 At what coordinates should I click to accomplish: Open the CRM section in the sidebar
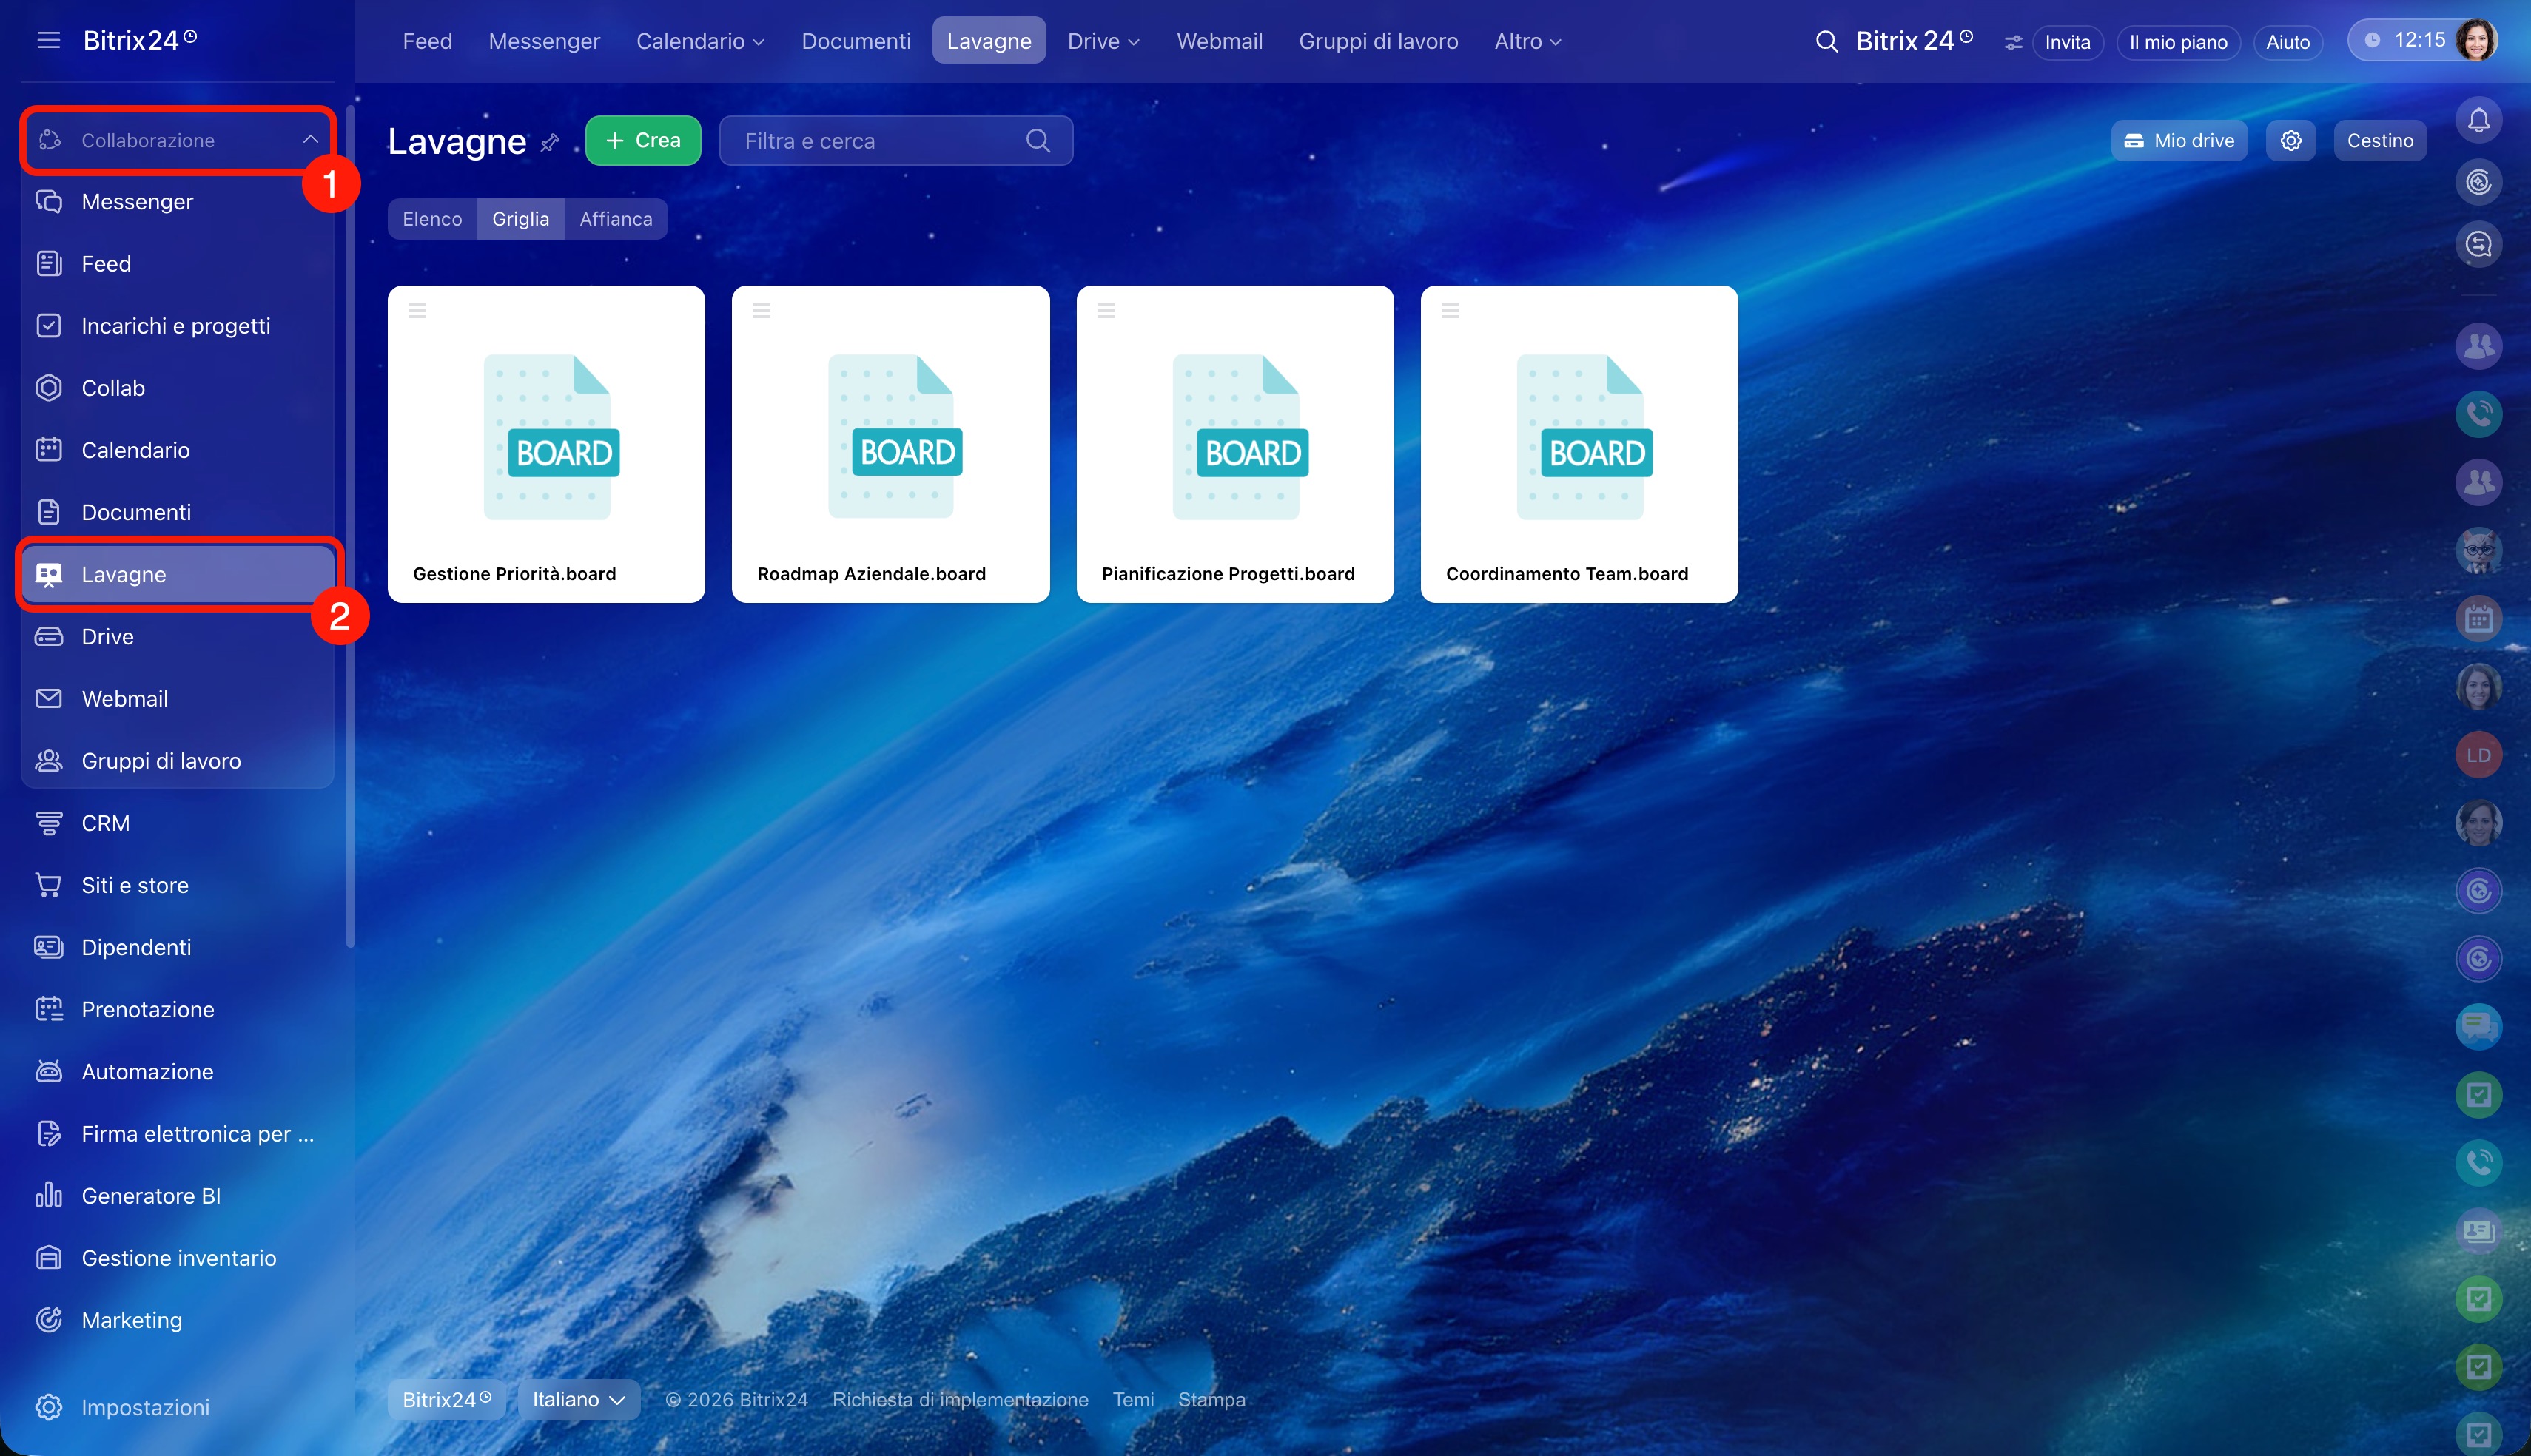tap(178, 823)
